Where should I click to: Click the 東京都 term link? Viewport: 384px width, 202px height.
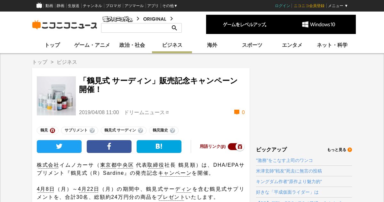coord(108,165)
